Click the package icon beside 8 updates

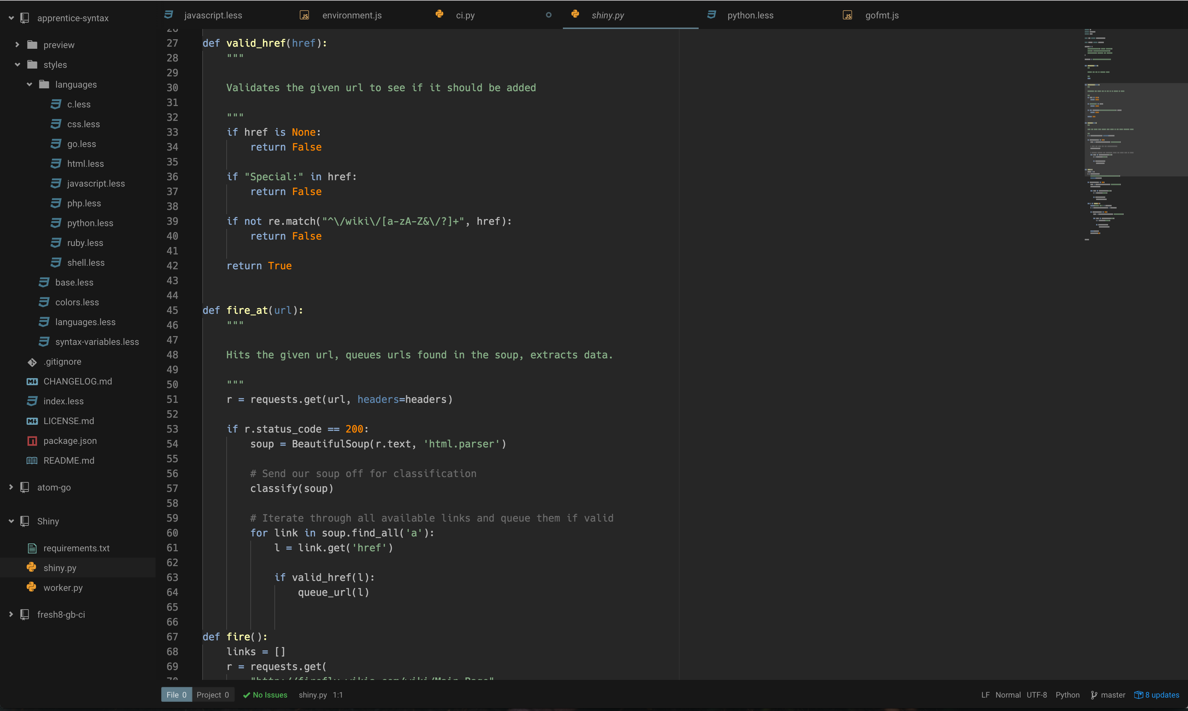click(1138, 695)
